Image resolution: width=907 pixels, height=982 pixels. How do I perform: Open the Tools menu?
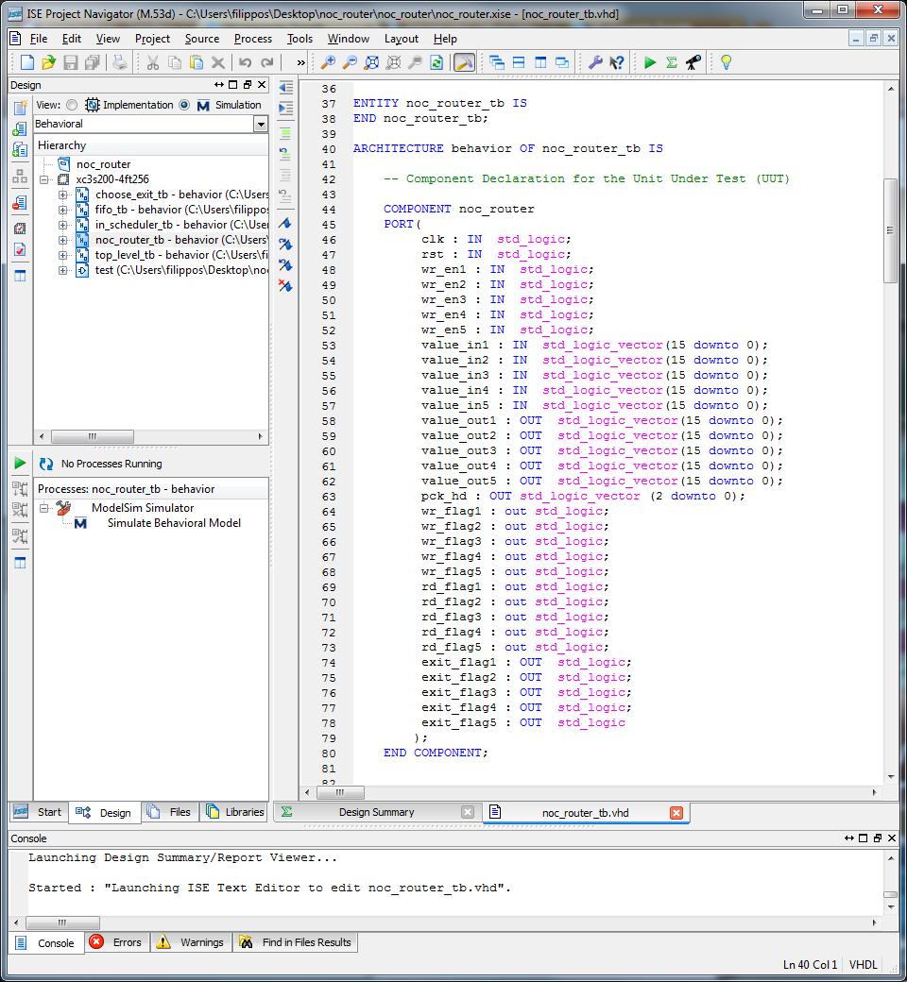tap(299, 39)
